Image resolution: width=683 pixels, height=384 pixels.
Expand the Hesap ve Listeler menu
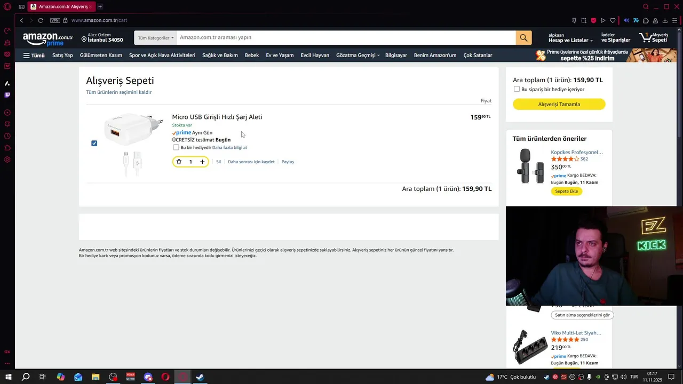[x=570, y=38]
